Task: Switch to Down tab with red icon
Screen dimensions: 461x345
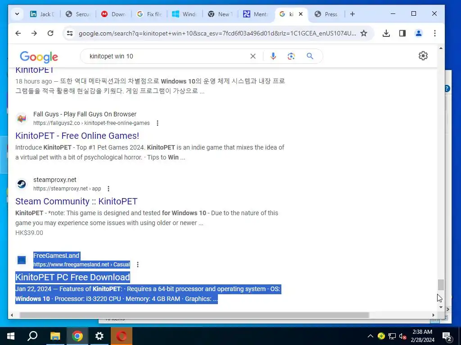Action: point(114,14)
